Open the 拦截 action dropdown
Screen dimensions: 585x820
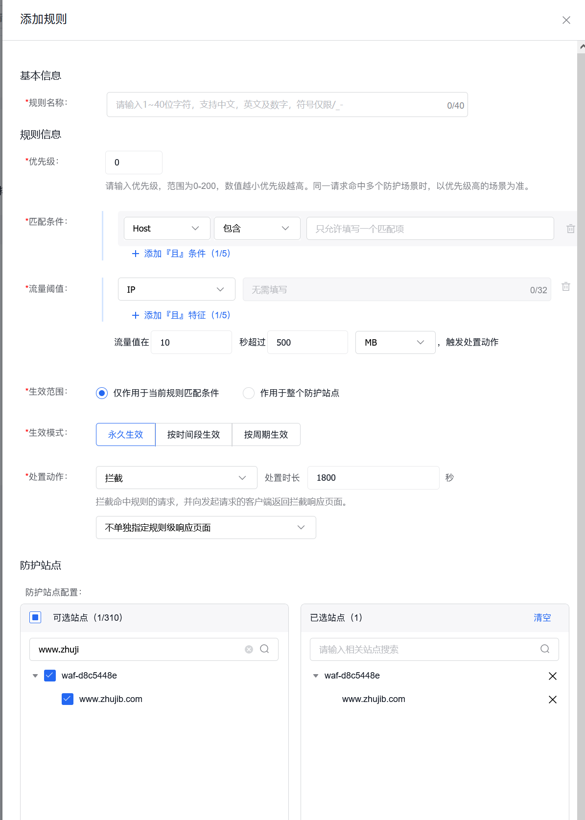pyautogui.click(x=177, y=478)
